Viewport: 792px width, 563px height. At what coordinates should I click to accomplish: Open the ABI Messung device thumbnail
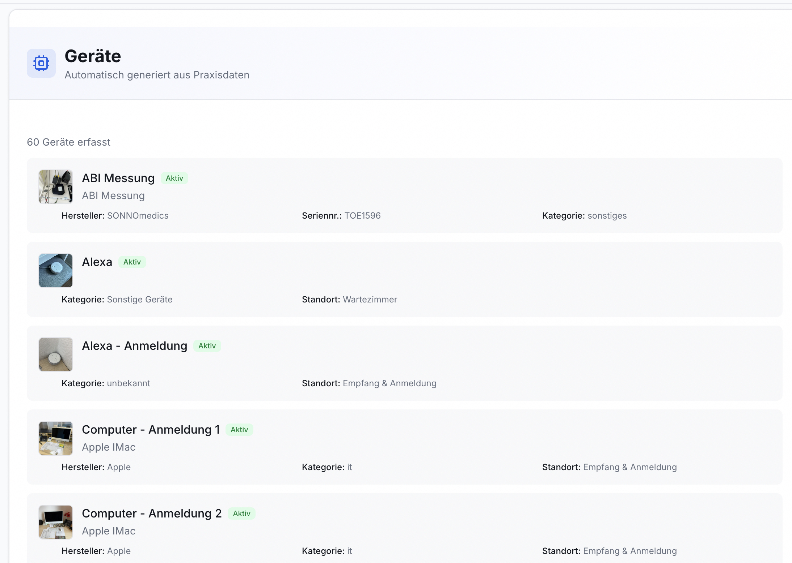(56, 187)
